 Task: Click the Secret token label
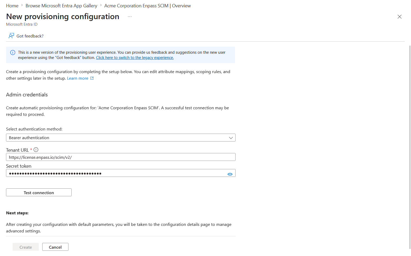(x=19, y=166)
